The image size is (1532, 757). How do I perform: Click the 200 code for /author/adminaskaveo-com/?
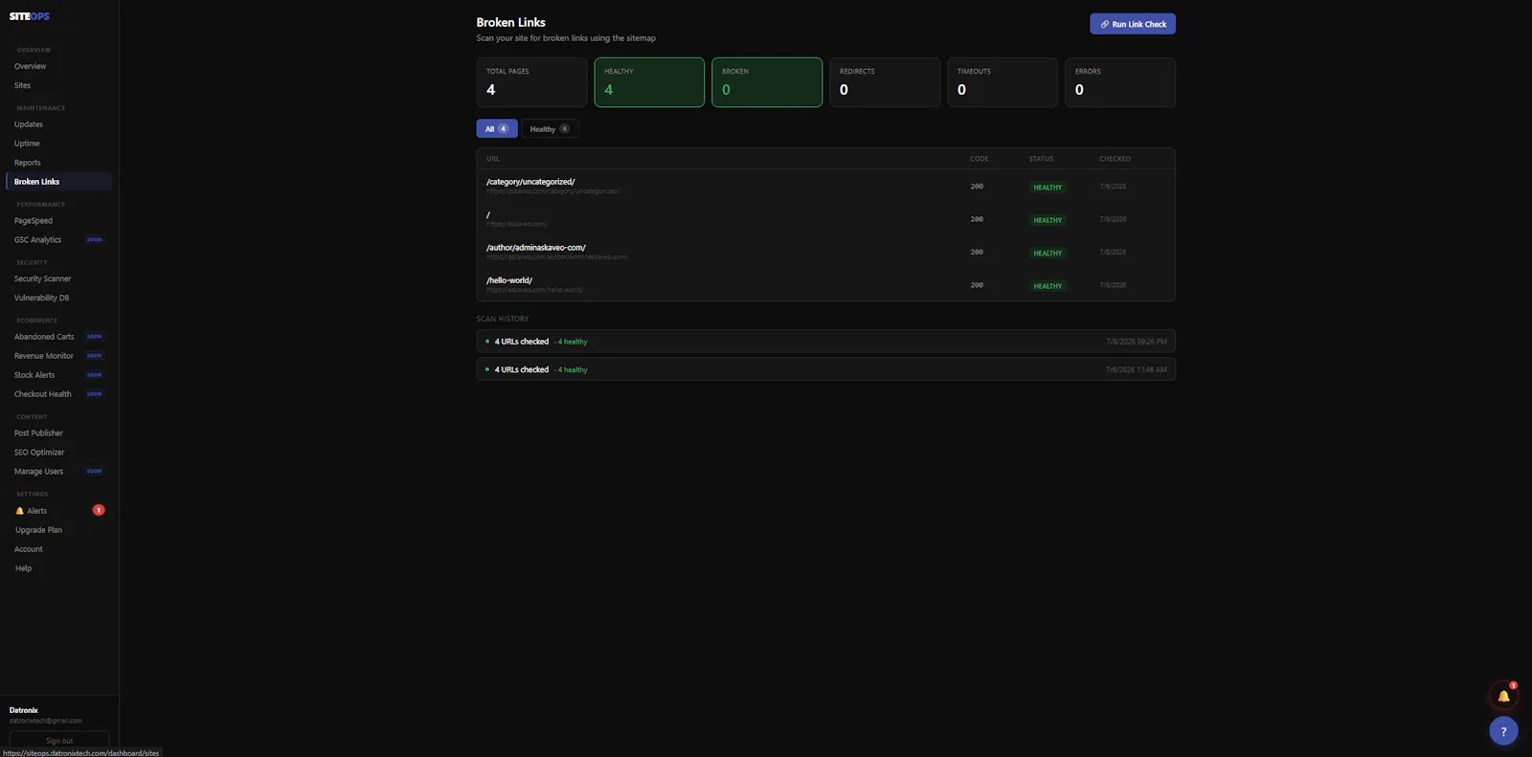[x=977, y=252]
